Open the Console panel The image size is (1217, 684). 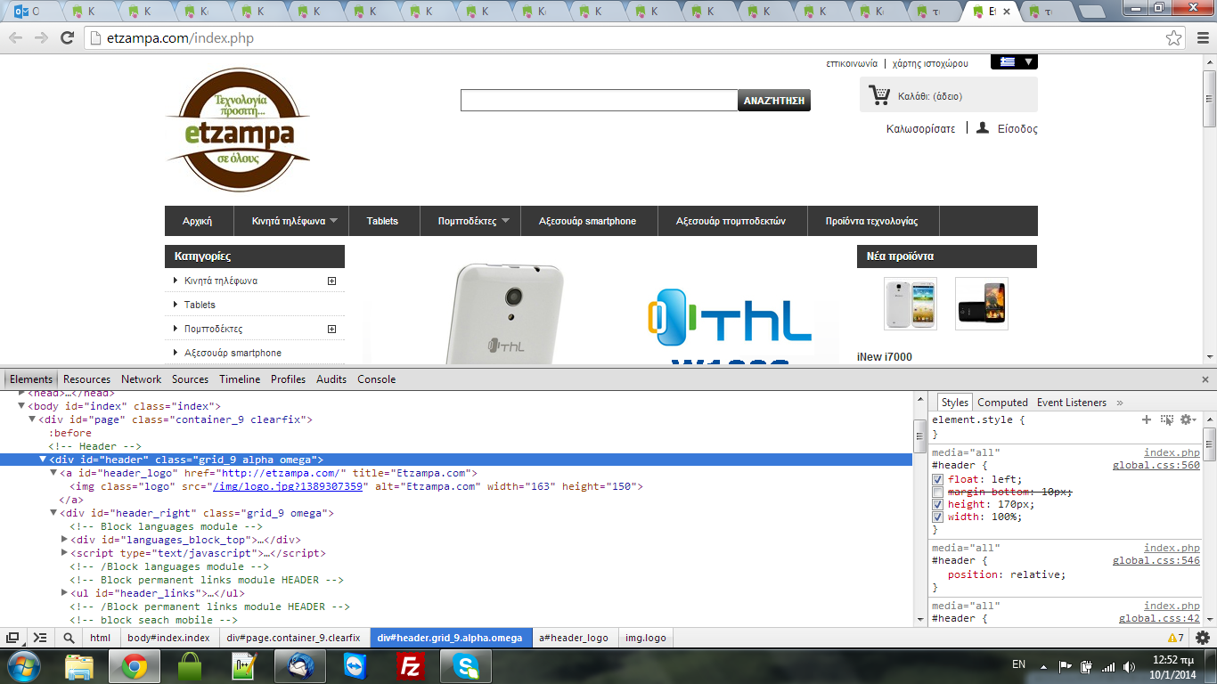[x=377, y=379]
